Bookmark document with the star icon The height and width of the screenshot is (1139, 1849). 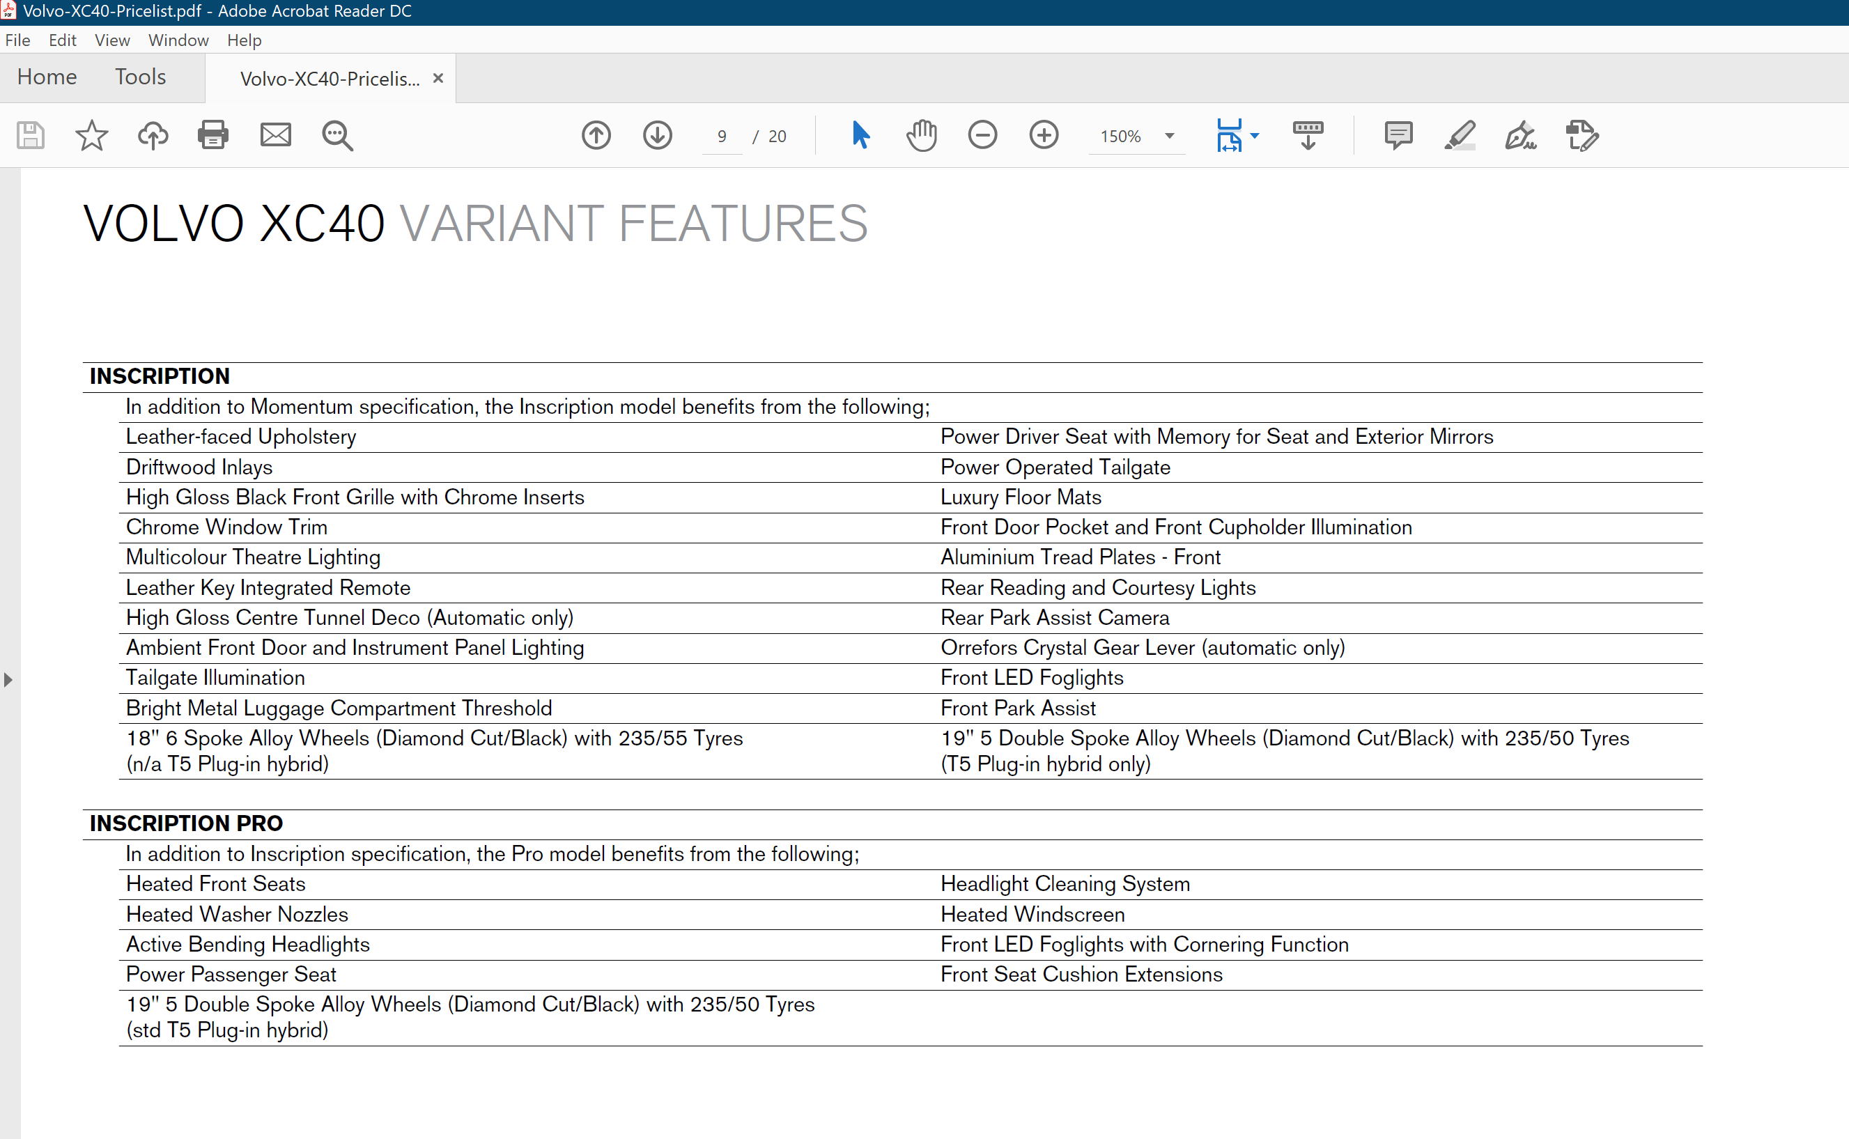[x=91, y=136]
